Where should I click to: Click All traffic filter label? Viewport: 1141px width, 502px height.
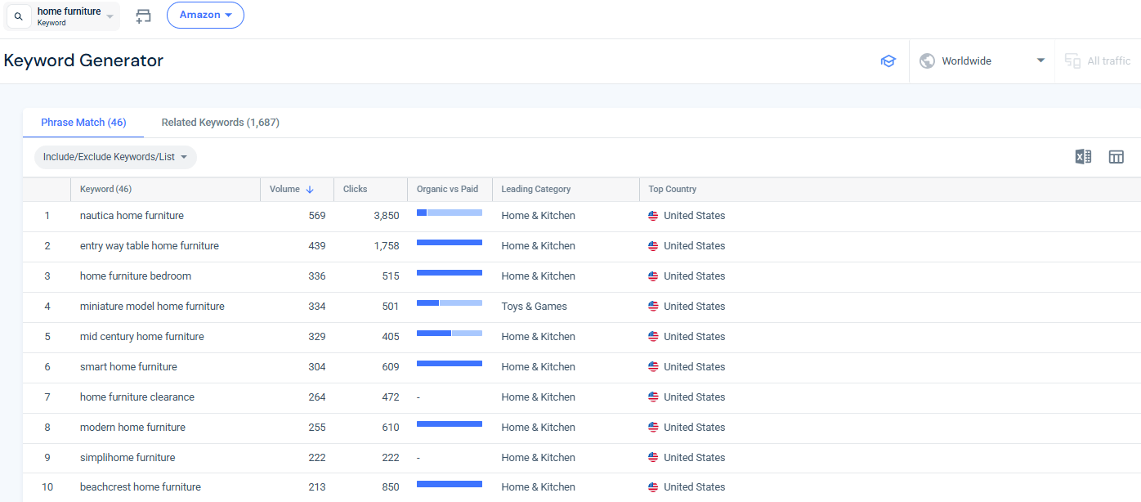(x=1109, y=61)
